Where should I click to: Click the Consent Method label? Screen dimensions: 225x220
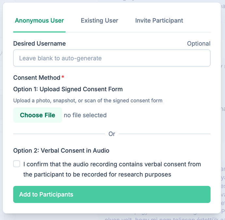[x=37, y=78]
